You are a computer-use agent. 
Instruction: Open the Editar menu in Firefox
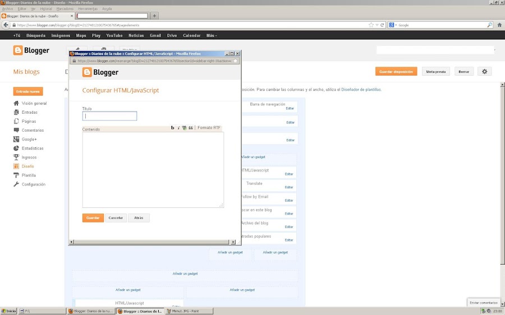22,8
